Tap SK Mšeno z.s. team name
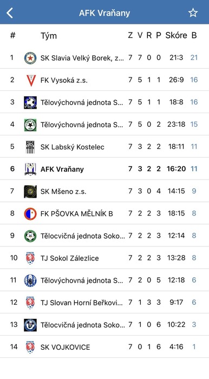The height and width of the screenshot is (379, 209). (x=63, y=192)
